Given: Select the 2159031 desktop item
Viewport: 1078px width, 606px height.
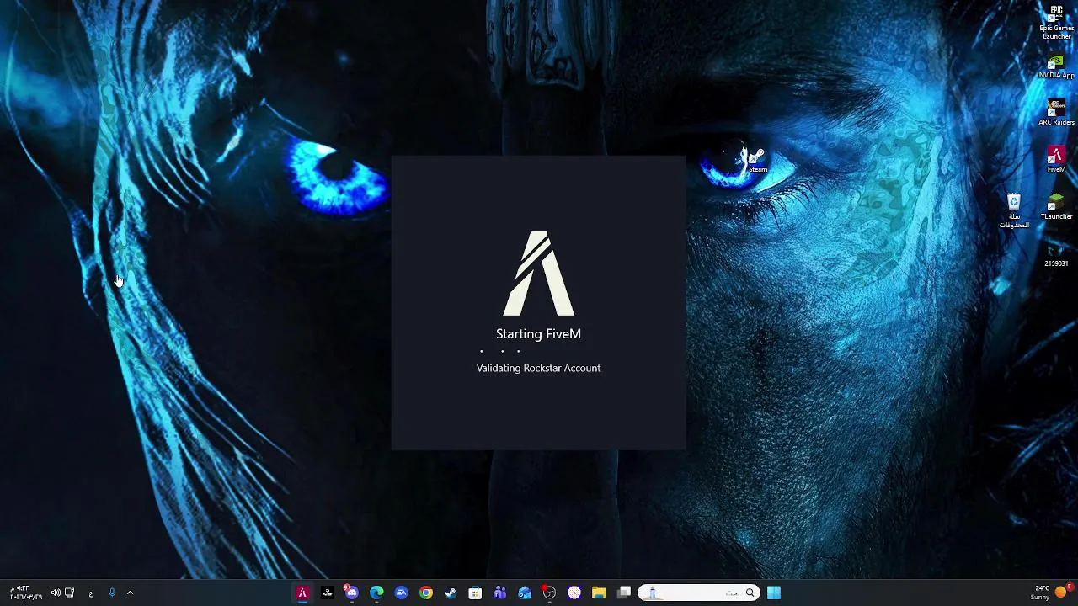Looking at the screenshot, I should pos(1056,256).
